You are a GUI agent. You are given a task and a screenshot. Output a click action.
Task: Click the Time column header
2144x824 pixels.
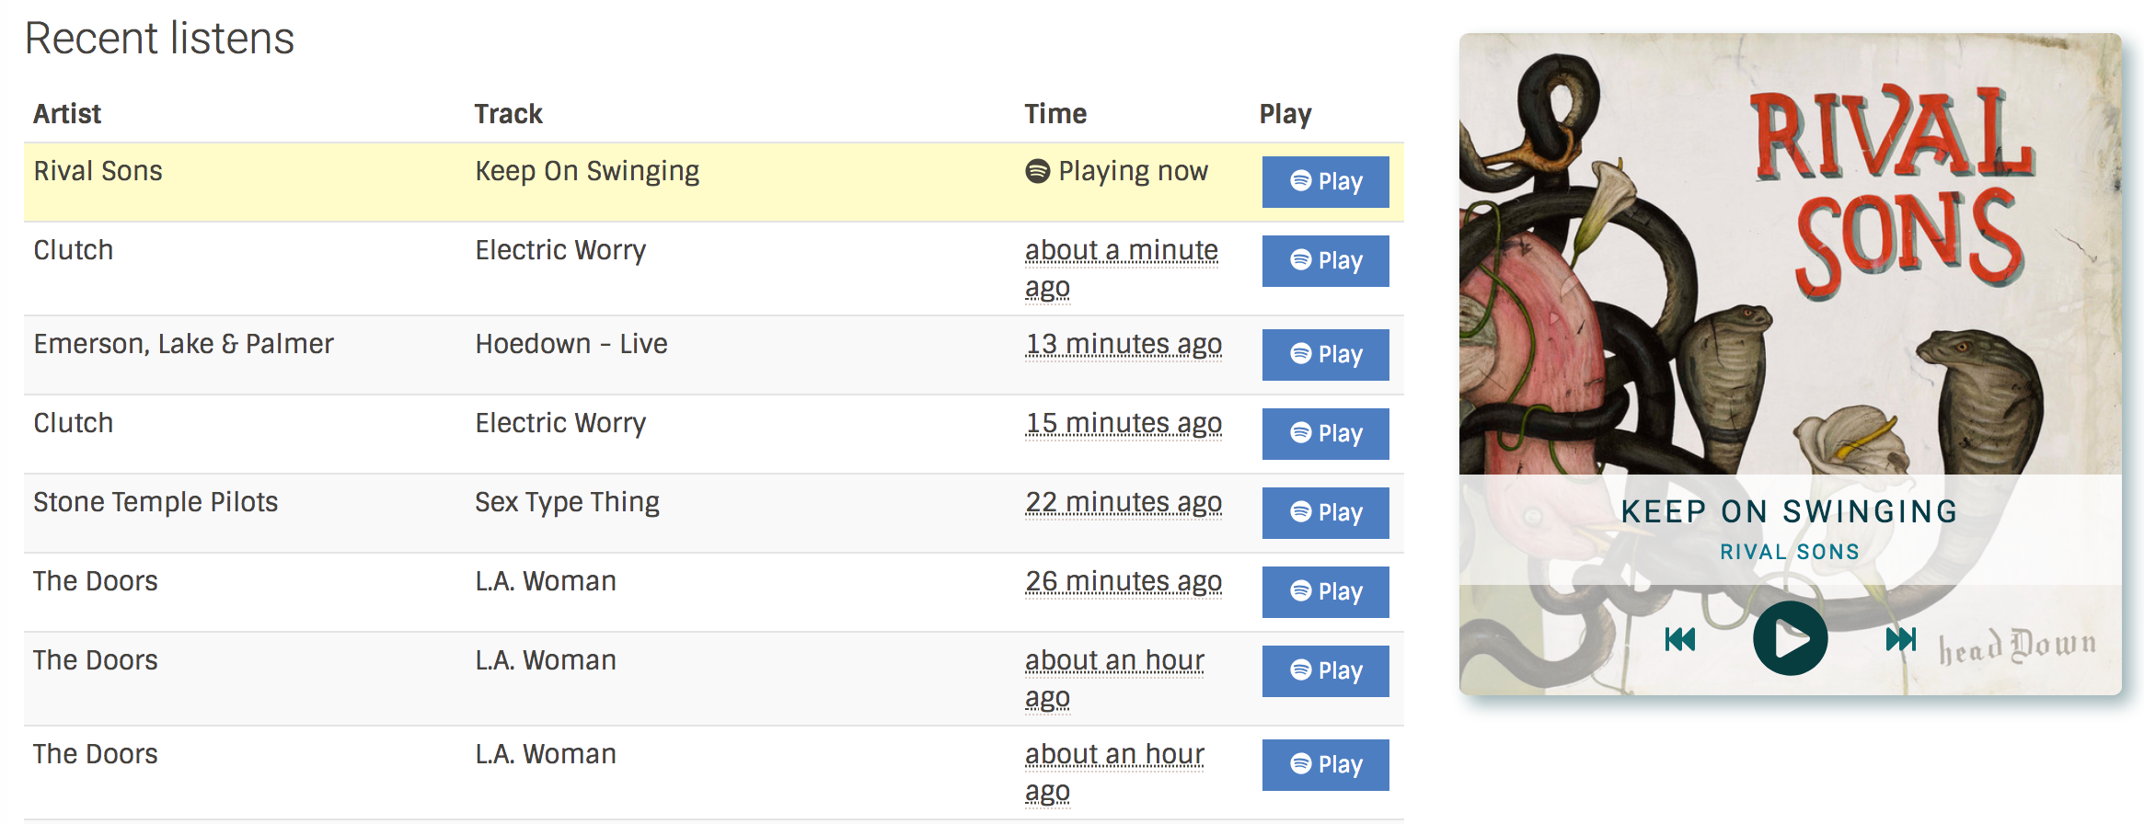coord(1055,114)
